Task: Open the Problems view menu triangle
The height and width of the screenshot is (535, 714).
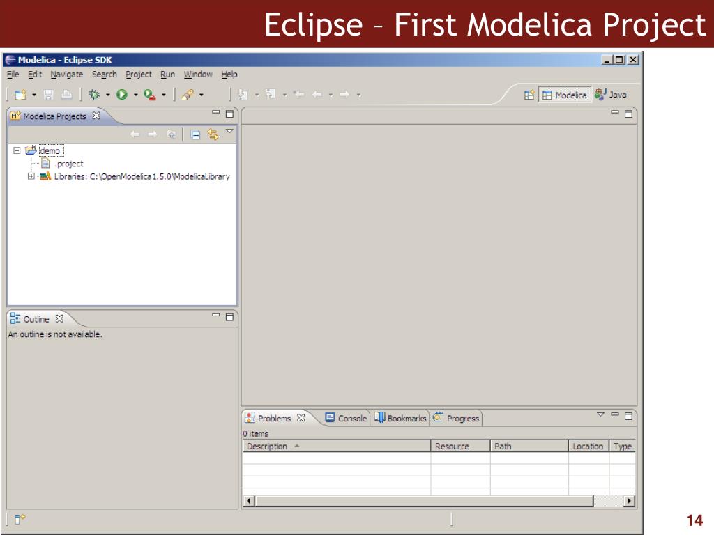Action: pyautogui.click(x=600, y=414)
